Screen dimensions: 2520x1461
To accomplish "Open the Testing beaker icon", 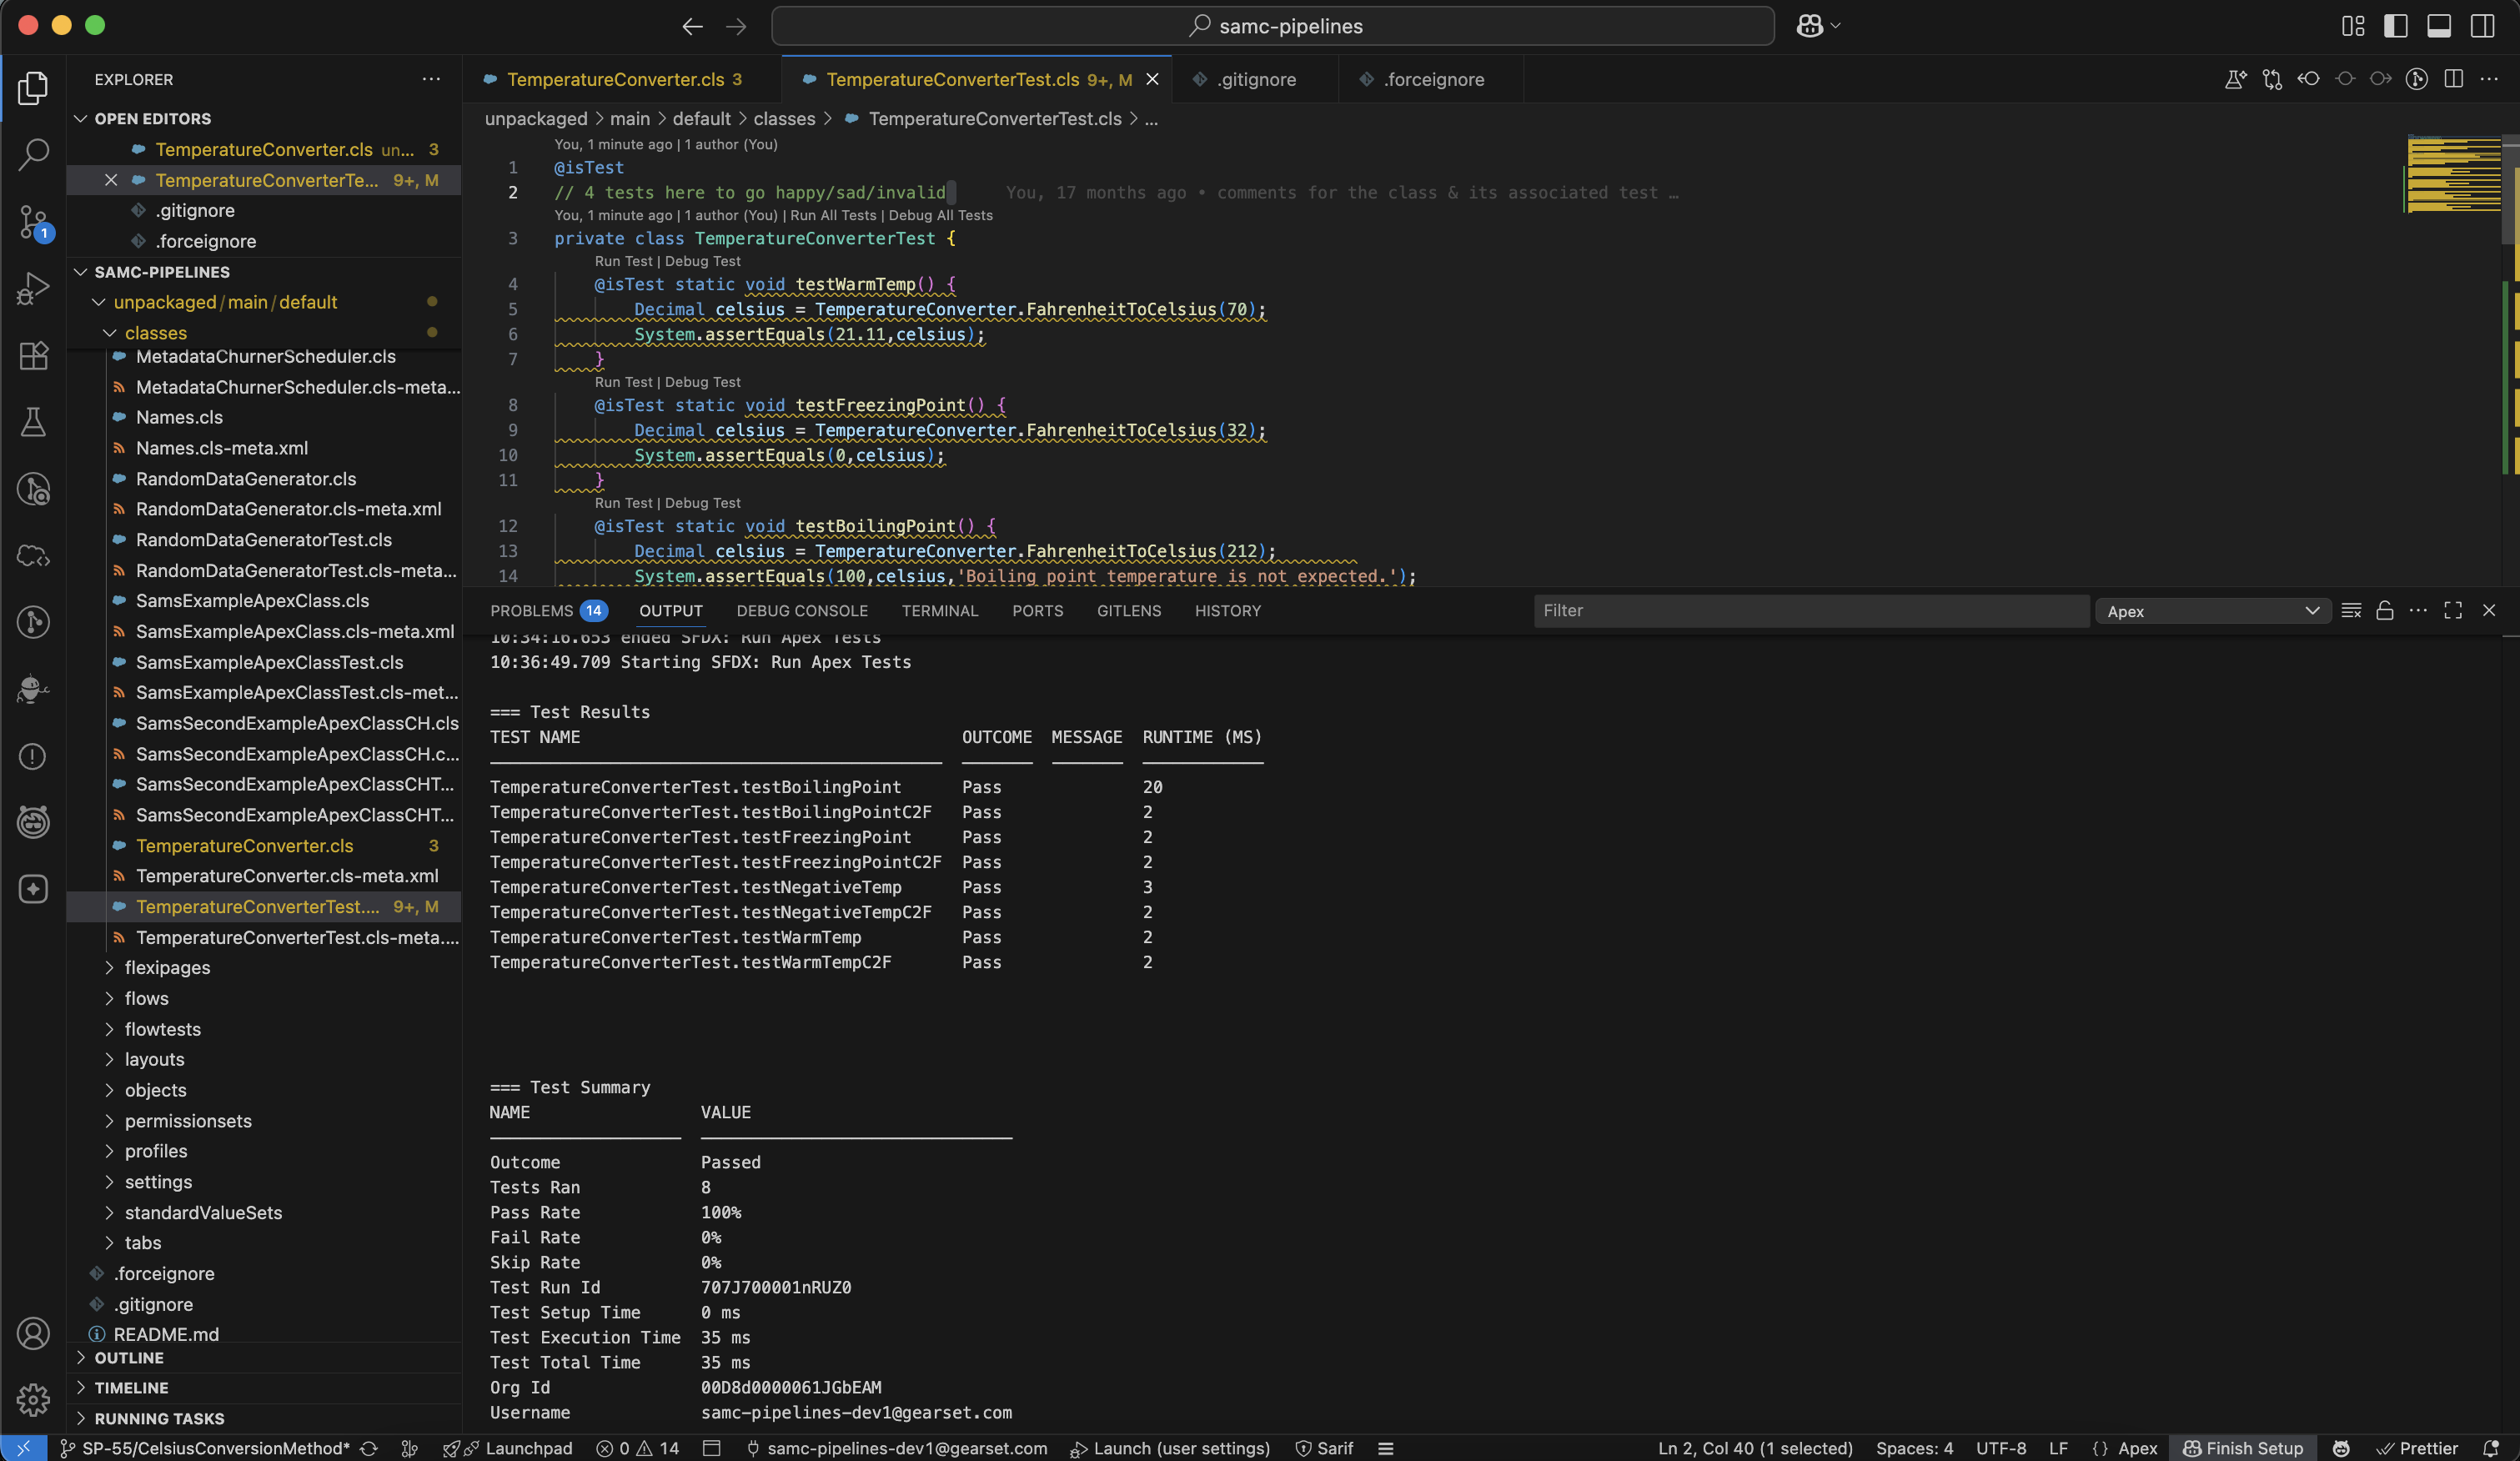I will [33, 422].
